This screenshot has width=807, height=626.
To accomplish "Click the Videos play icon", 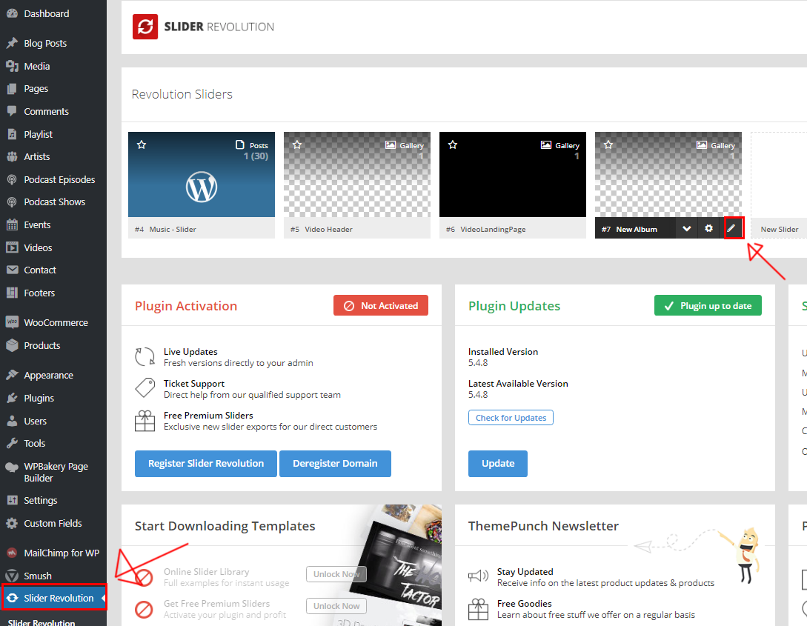I will pos(12,247).
